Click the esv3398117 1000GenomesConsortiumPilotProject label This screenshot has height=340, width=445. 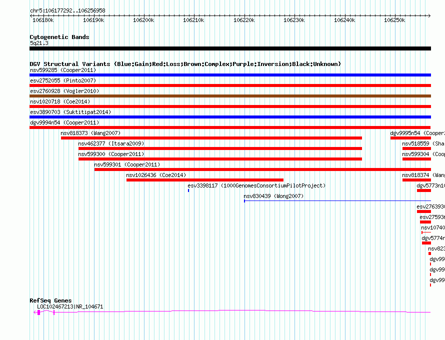tap(256, 185)
